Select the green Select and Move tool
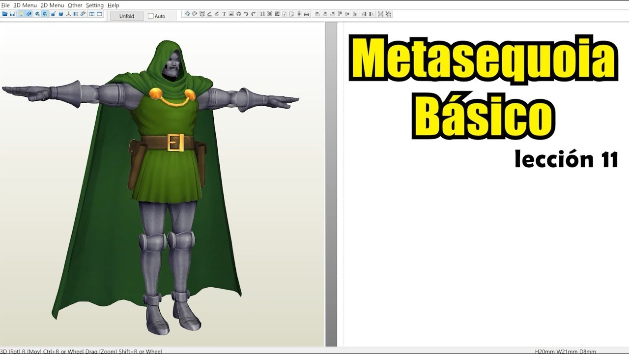The image size is (629, 354). coord(188,14)
